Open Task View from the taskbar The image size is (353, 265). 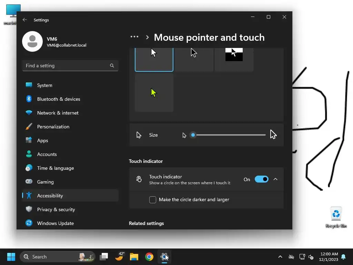click(104, 256)
